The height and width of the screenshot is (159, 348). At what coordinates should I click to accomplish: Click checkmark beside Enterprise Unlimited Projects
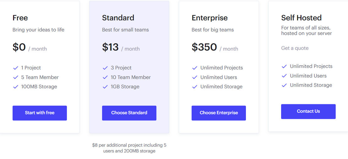pos(195,68)
